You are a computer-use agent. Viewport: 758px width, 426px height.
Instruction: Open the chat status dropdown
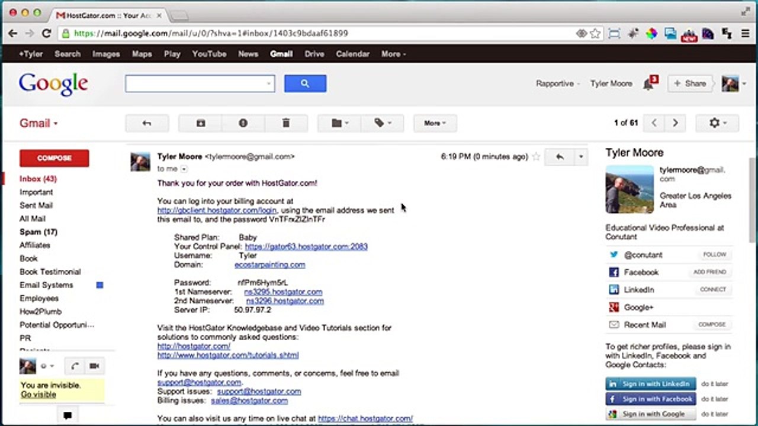point(47,366)
